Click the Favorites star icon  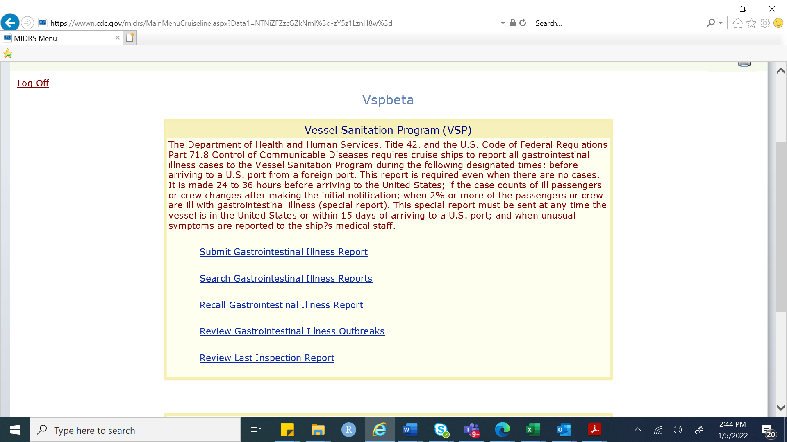click(751, 23)
